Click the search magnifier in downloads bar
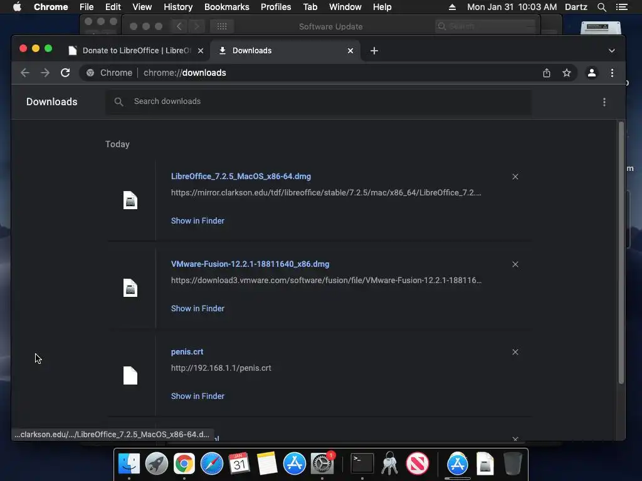Image resolution: width=642 pixels, height=481 pixels. pyautogui.click(x=118, y=102)
